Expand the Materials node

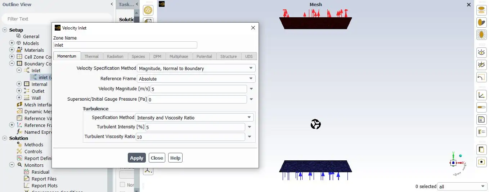(x=12, y=50)
